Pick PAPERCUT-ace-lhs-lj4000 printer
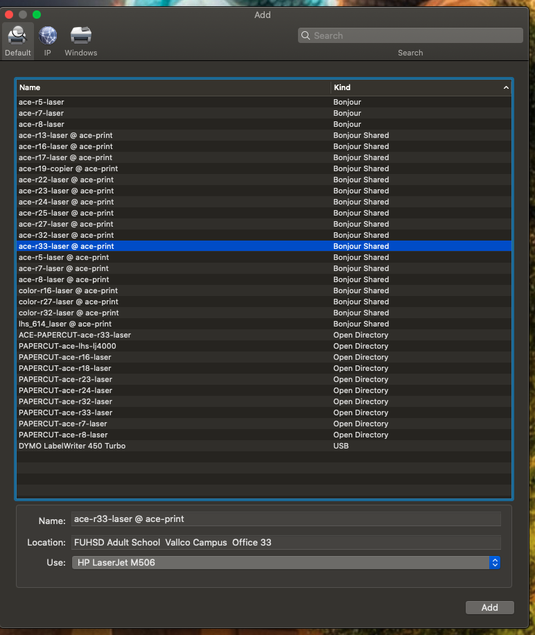Screen dimensions: 535x635 tap(67, 346)
